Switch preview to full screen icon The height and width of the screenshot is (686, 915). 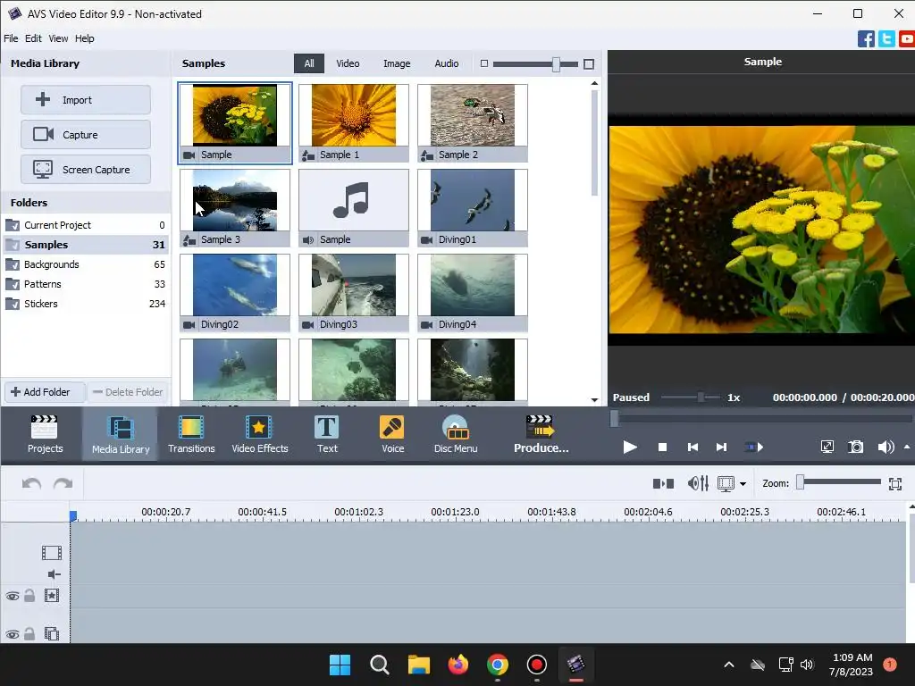pyautogui.click(x=827, y=447)
